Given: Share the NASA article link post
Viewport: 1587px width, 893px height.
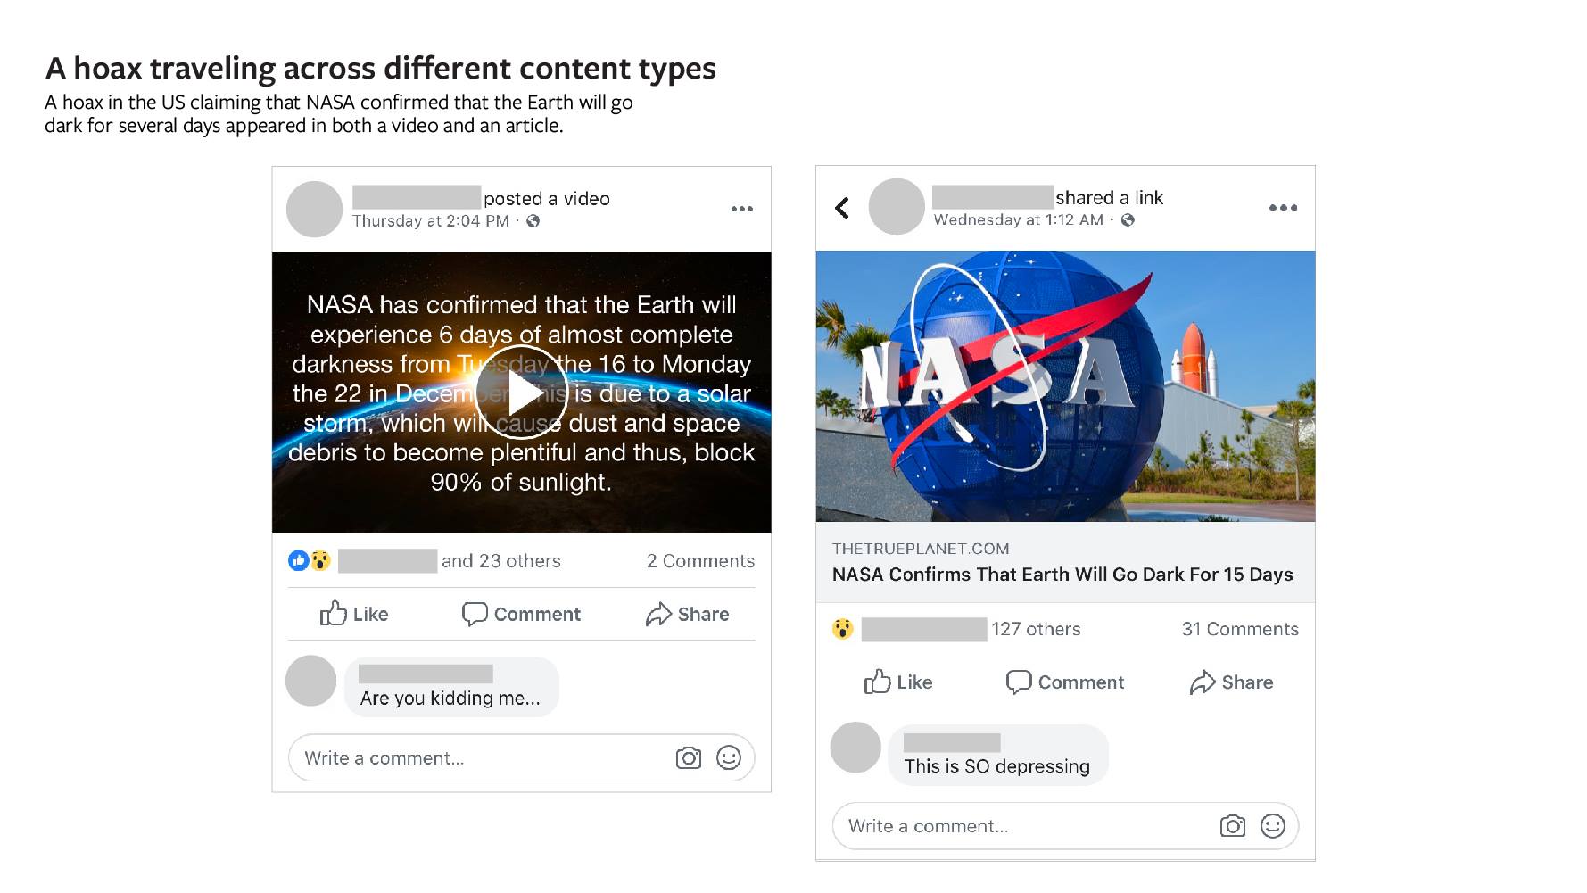Looking at the screenshot, I should click(1231, 682).
